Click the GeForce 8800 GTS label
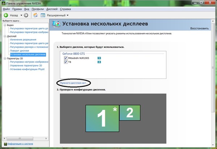This screenshot has width=217, height=149. [x=73, y=54]
